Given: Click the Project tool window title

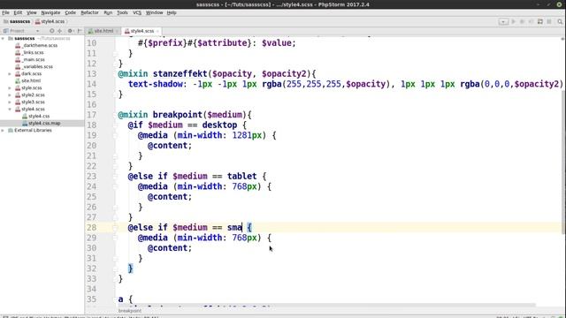Looking at the screenshot, I should (17, 31).
